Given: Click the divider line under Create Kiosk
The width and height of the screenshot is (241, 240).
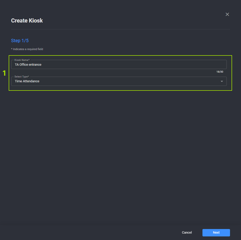Looking at the screenshot, I should [120, 29].
